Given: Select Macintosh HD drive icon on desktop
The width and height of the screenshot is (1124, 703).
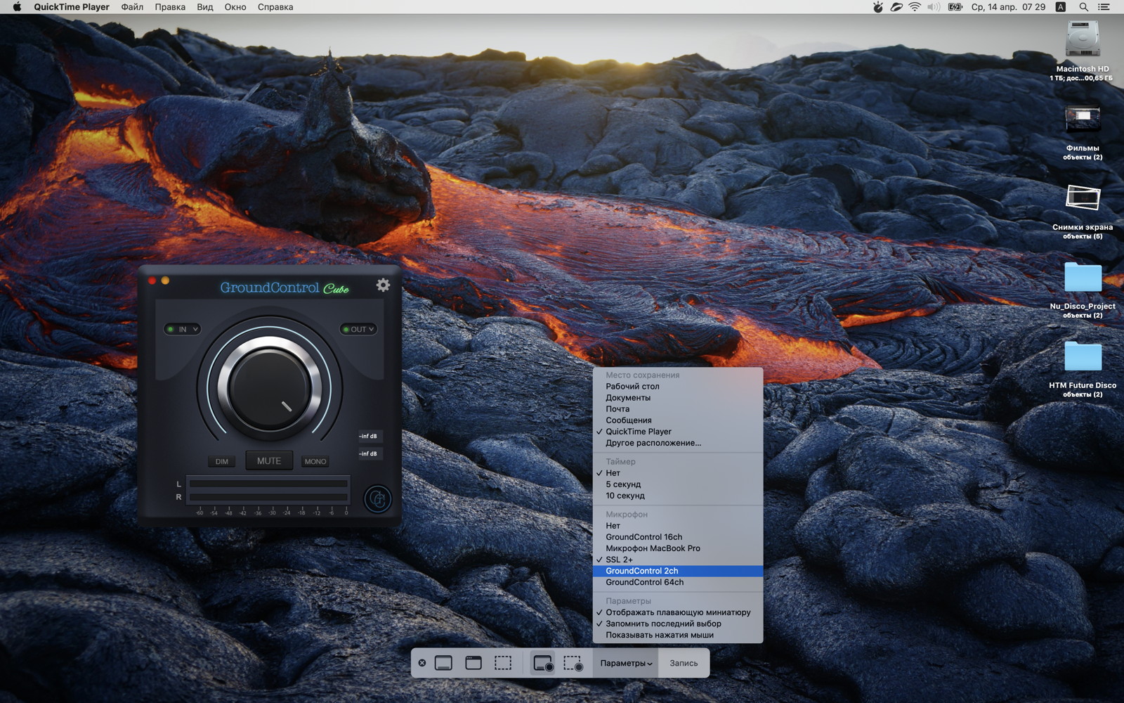Looking at the screenshot, I should point(1083,39).
